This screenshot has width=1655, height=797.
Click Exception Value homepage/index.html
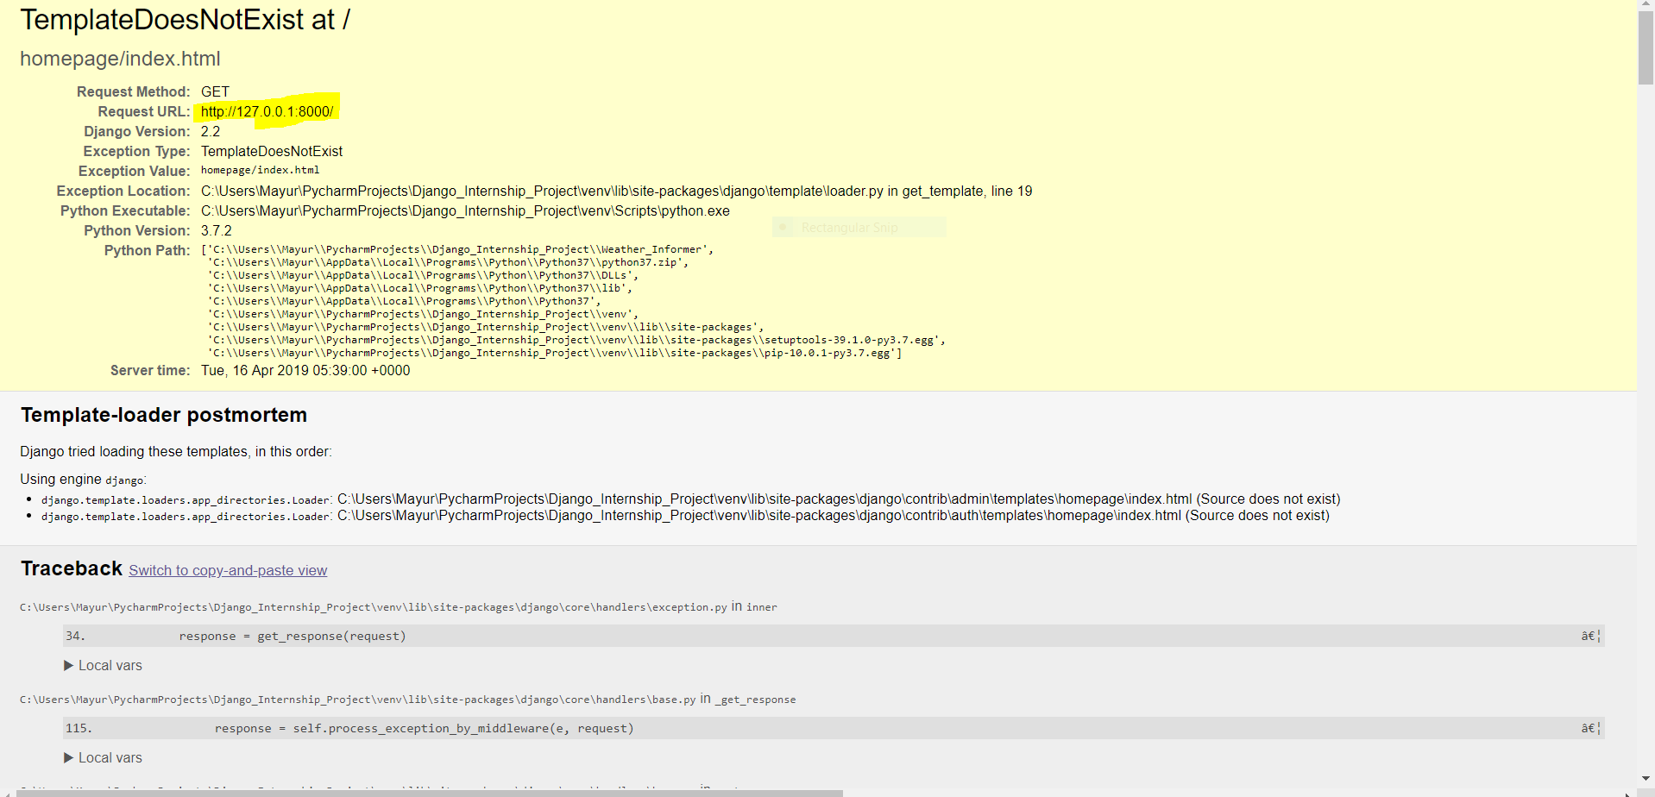260,171
